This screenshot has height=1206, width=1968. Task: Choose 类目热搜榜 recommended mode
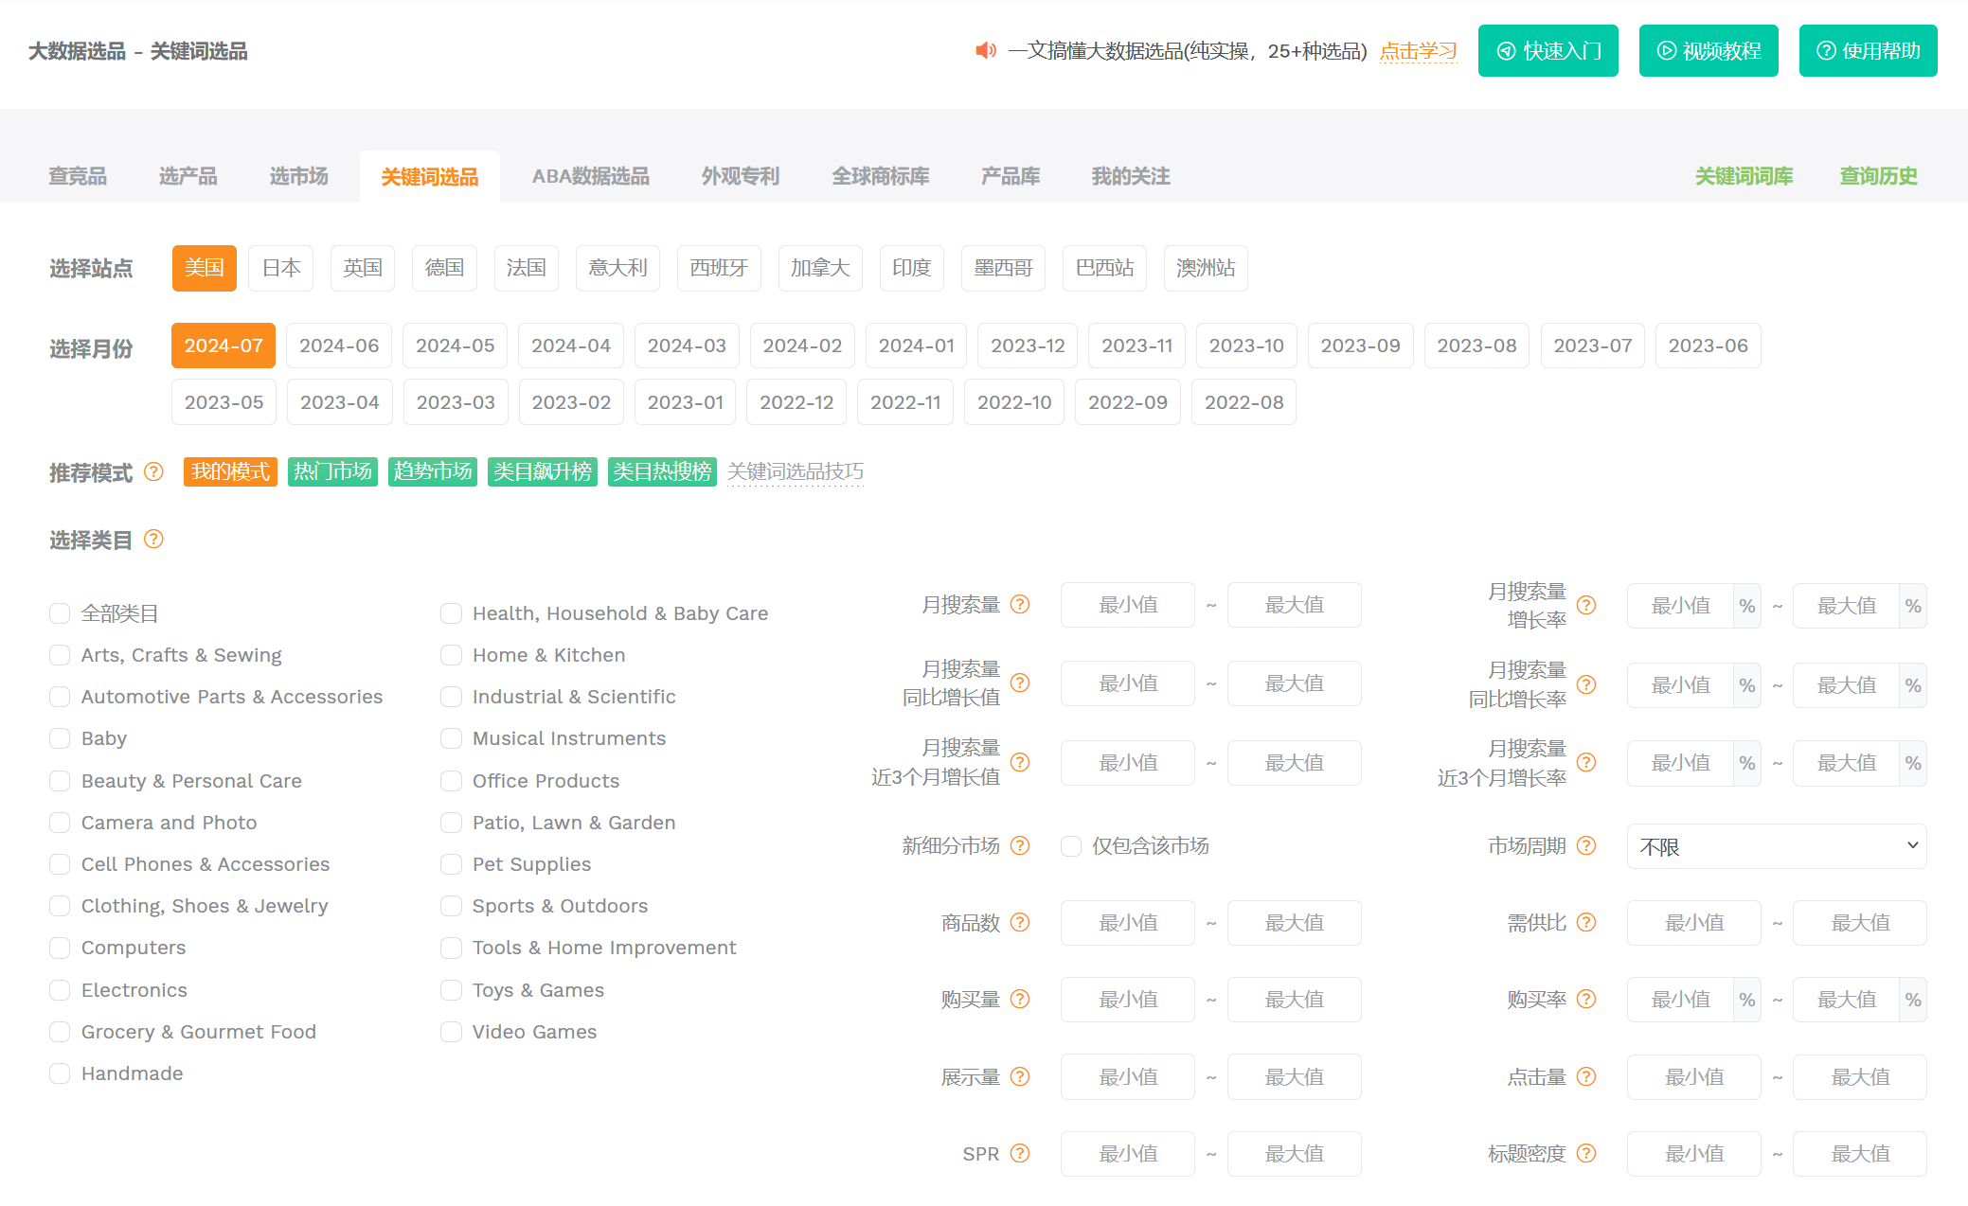point(662,471)
